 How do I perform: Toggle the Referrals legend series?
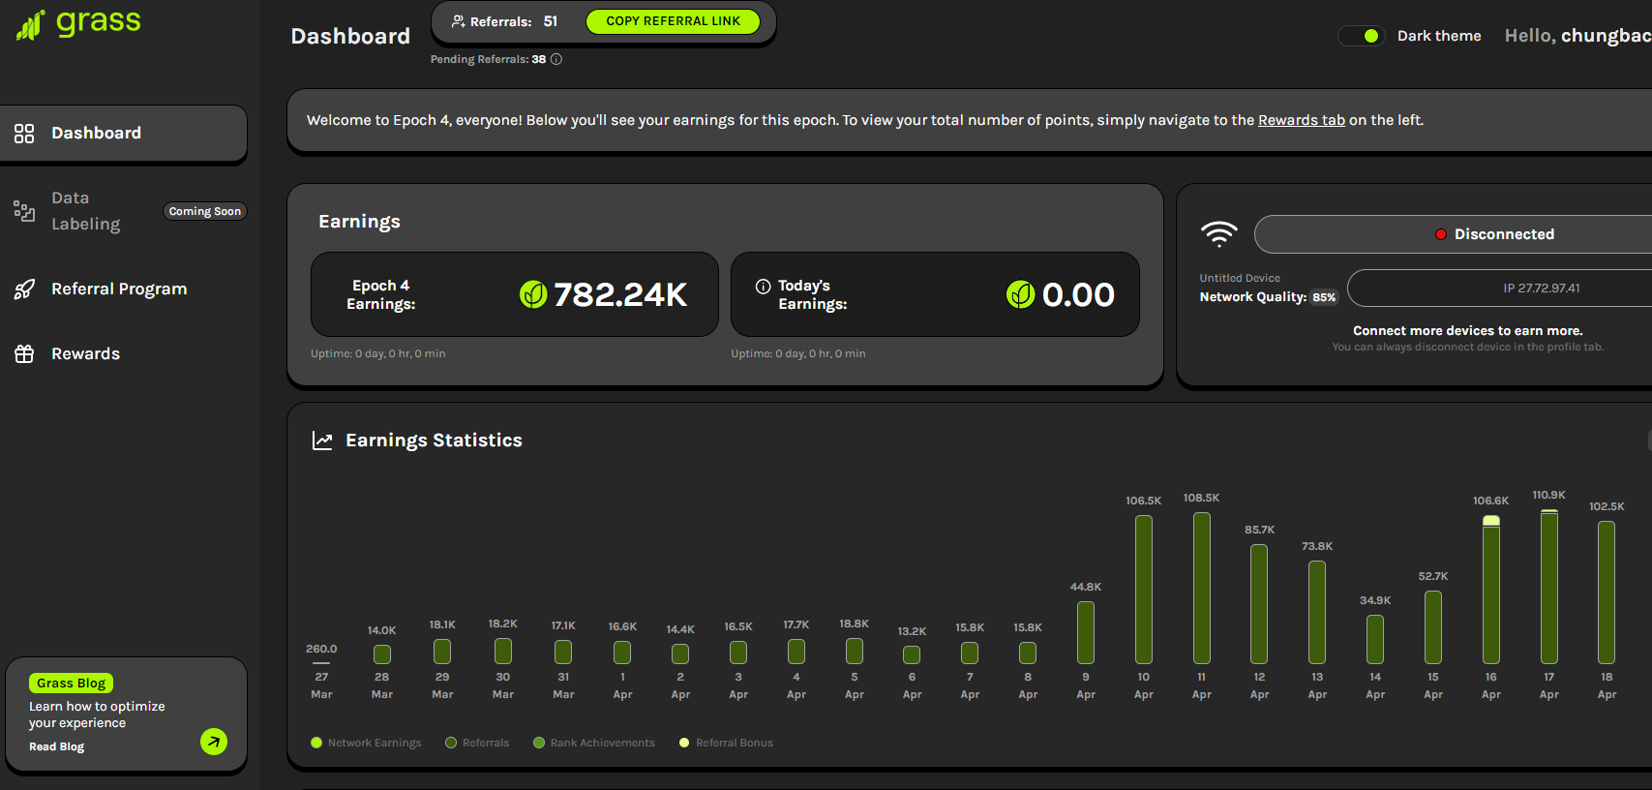[477, 744]
